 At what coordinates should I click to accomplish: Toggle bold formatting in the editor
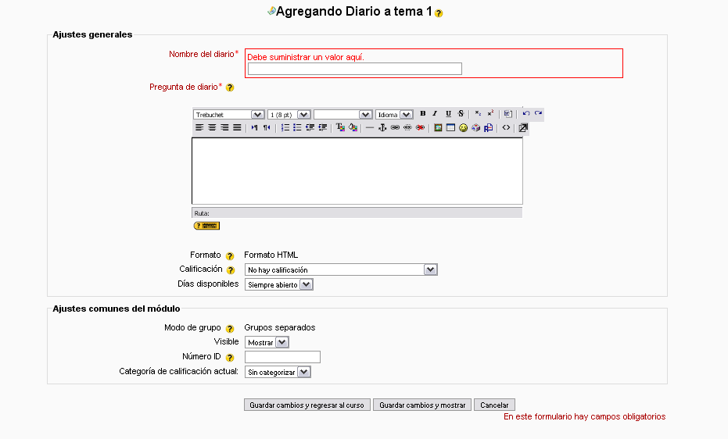[x=423, y=114]
